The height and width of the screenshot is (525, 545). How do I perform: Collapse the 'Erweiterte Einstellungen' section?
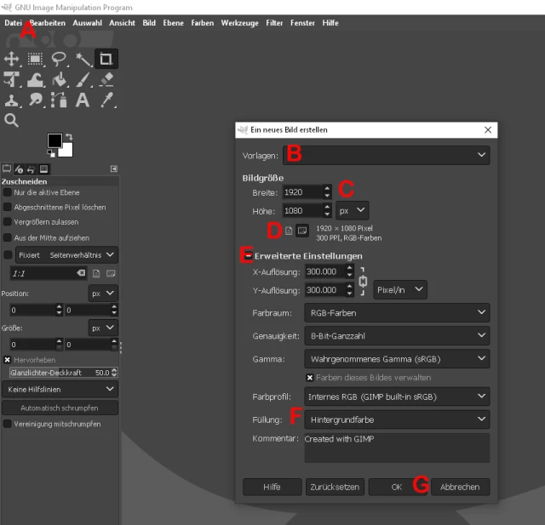pos(247,255)
